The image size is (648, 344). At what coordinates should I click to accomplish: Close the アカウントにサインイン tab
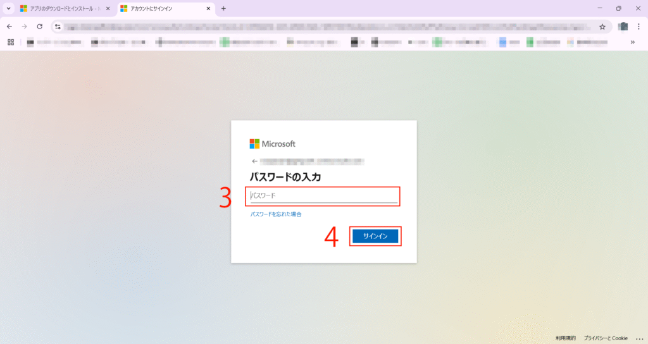(x=208, y=8)
